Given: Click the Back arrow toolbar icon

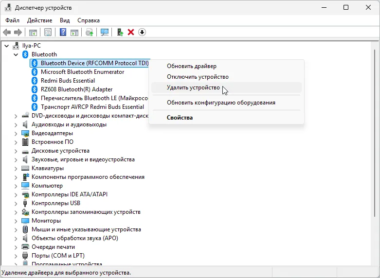Looking at the screenshot, I should click(x=7, y=32).
